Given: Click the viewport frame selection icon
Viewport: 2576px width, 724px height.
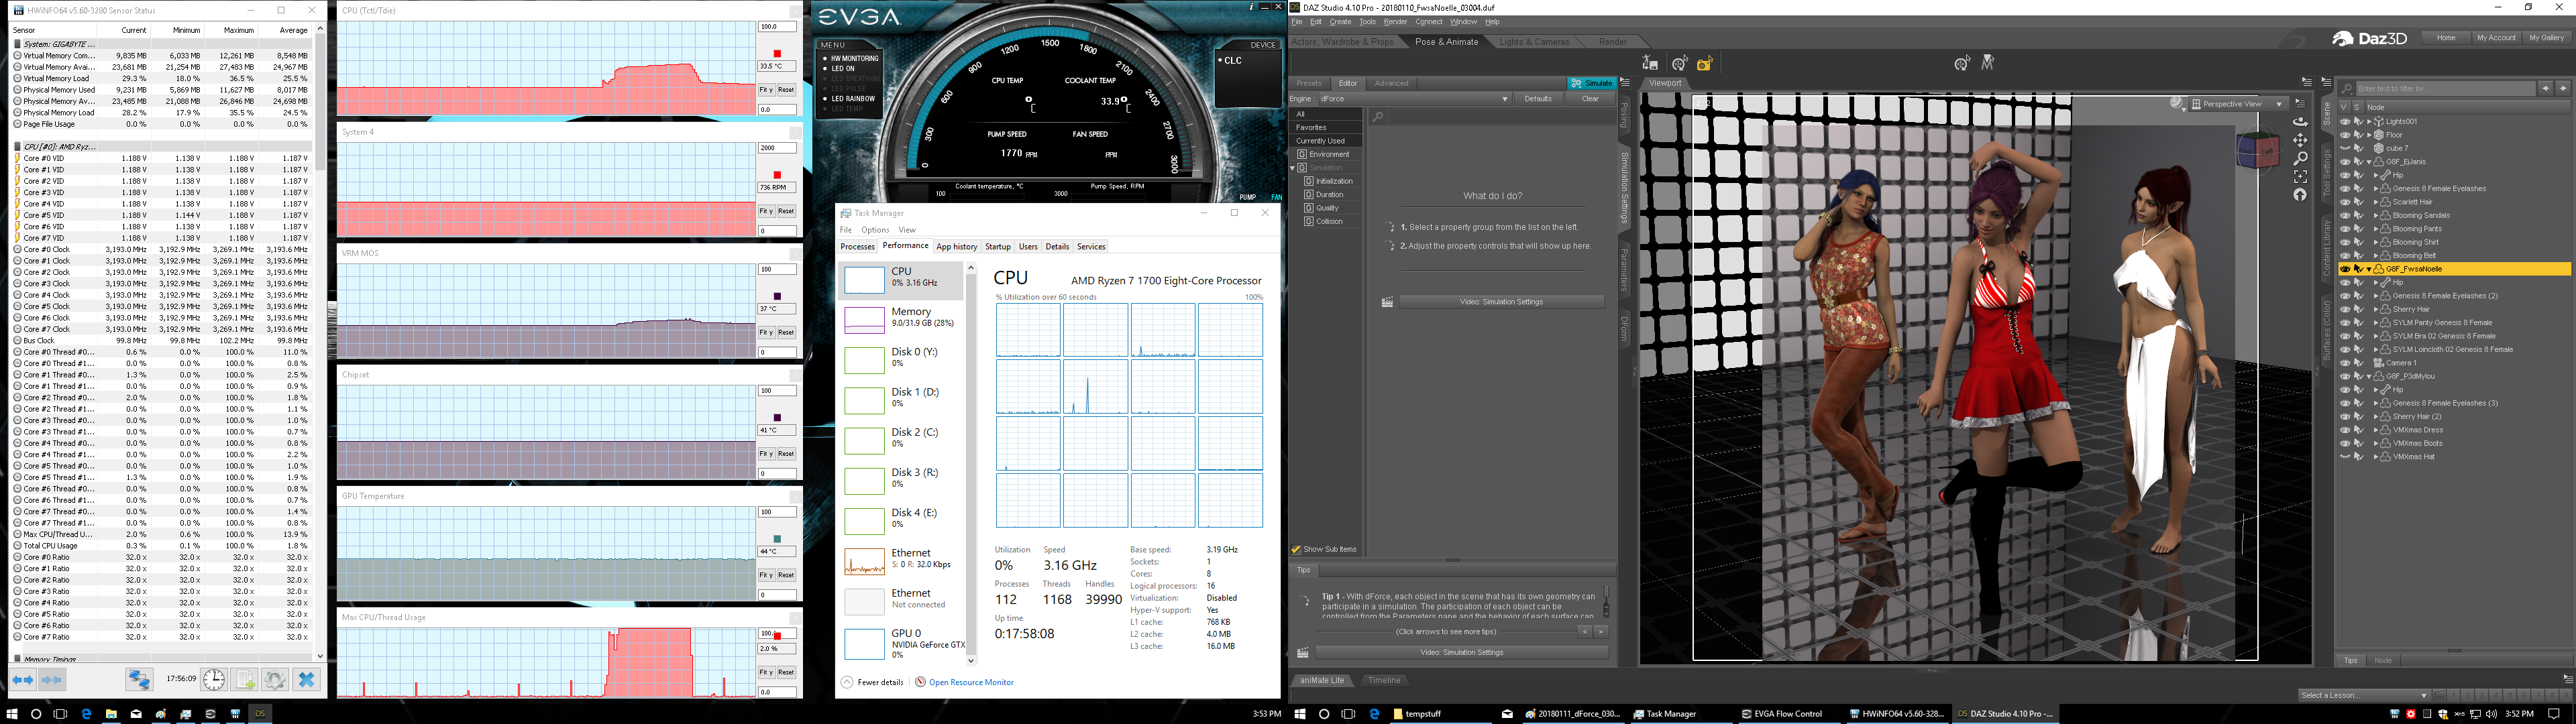Looking at the screenshot, I should [2300, 176].
